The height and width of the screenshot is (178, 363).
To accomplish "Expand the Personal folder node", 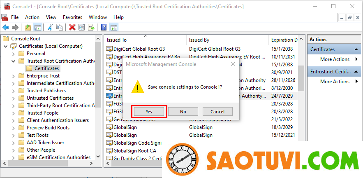I will (x=14, y=54).
